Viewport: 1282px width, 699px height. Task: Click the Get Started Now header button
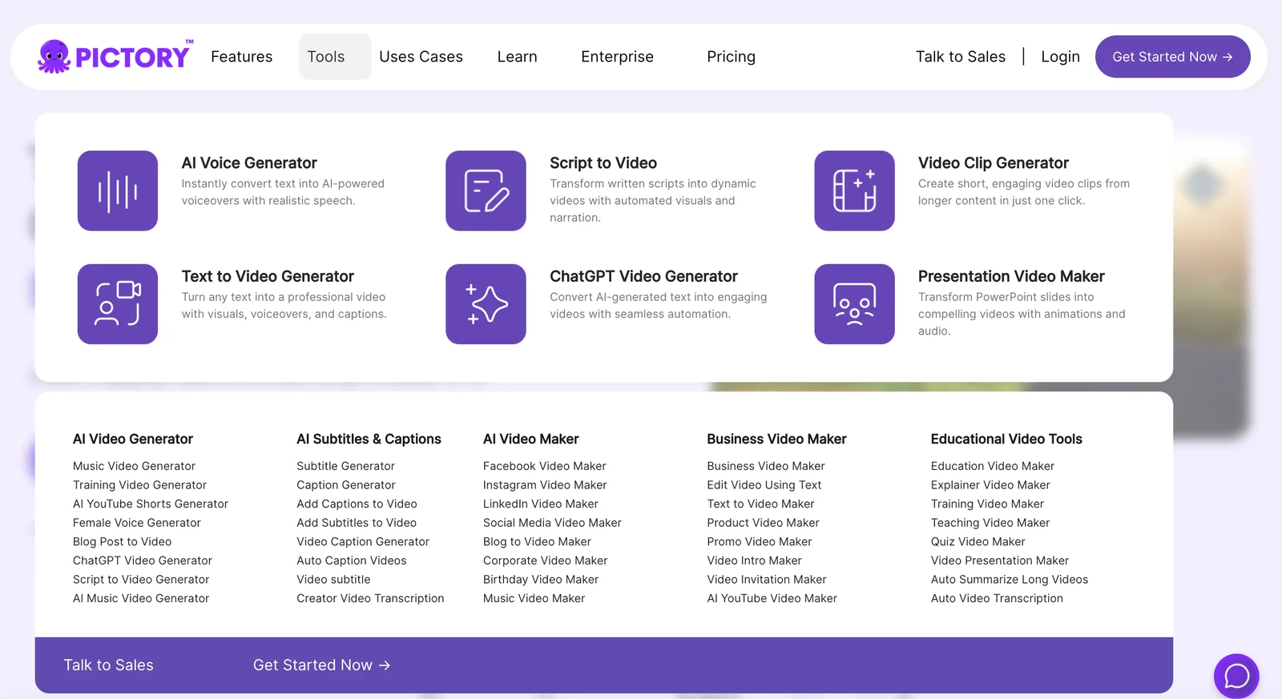point(1172,57)
